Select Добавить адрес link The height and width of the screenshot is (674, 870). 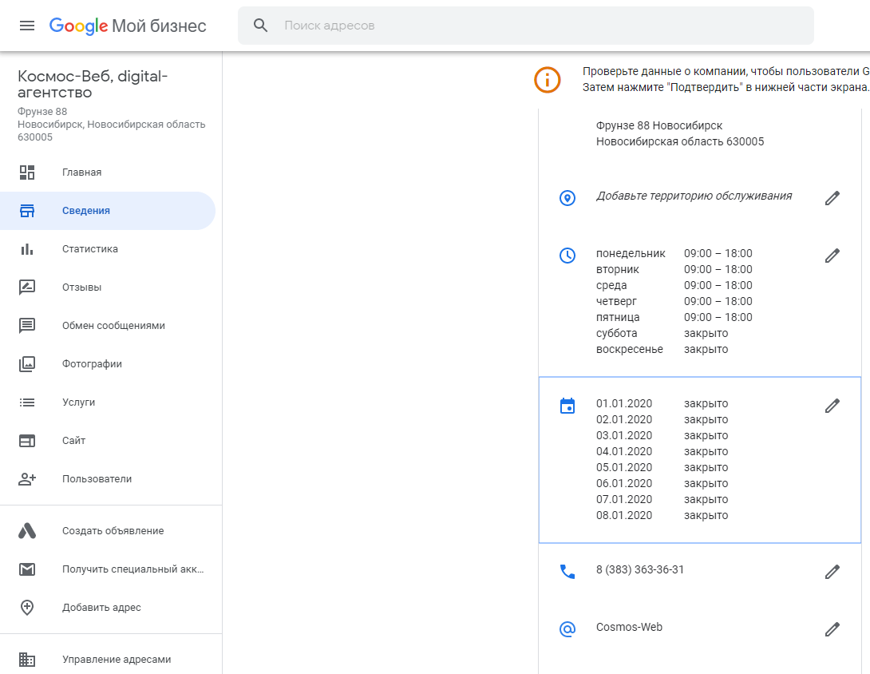(108, 608)
